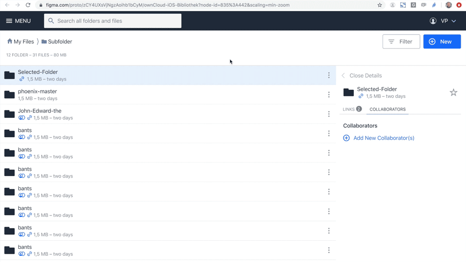This screenshot has width=466, height=262.
Task: Open three-dot menu for phoenix-master row
Action: pos(329,95)
